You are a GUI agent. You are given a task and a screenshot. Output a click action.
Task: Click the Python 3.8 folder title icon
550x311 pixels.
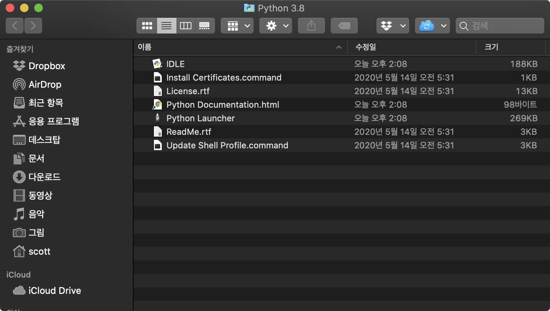249,8
